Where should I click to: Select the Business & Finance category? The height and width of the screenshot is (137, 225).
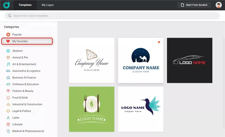tap(24, 78)
